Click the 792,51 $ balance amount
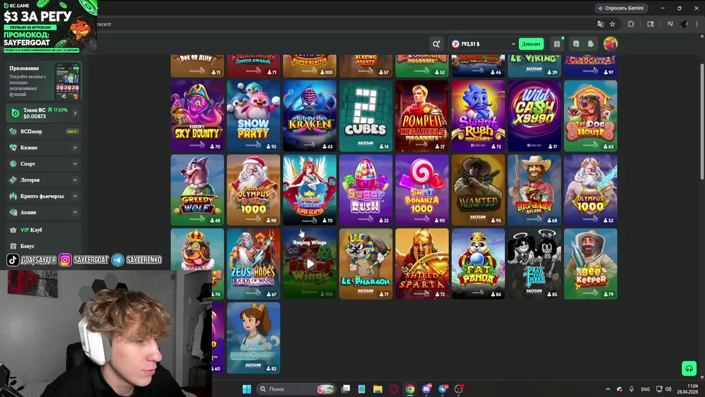This screenshot has width=705, height=397. pyautogui.click(x=470, y=44)
